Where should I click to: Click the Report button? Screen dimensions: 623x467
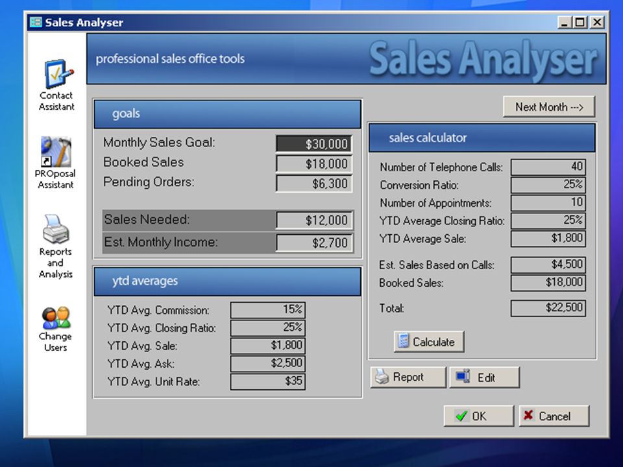tap(408, 377)
